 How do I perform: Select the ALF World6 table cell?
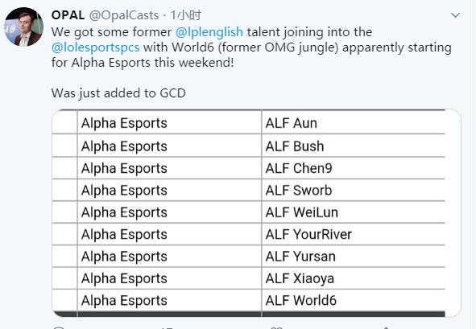(353, 301)
